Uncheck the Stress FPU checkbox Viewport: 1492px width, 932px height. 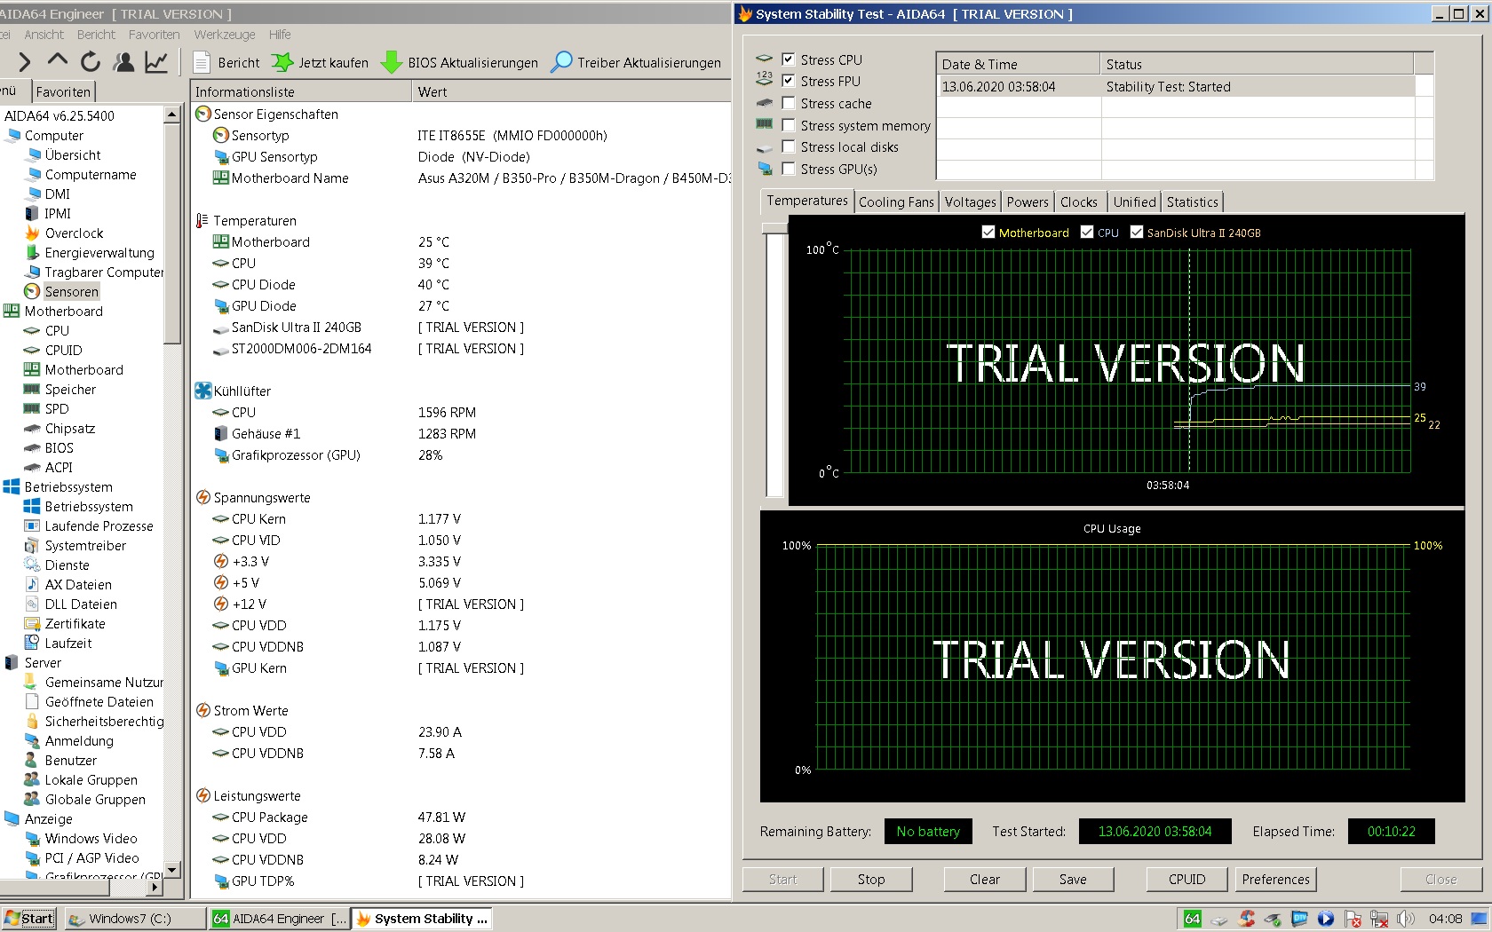pos(788,81)
